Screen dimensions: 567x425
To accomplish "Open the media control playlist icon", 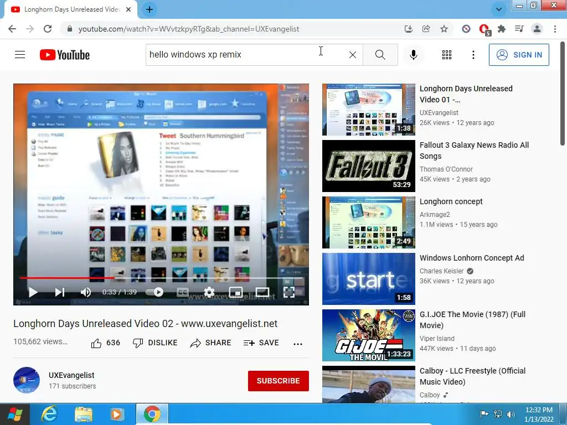I will click(519, 29).
